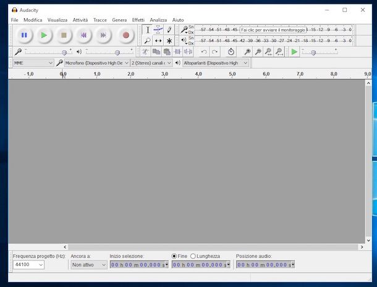
Task: Open the Aiuto menu
Action: point(178,20)
